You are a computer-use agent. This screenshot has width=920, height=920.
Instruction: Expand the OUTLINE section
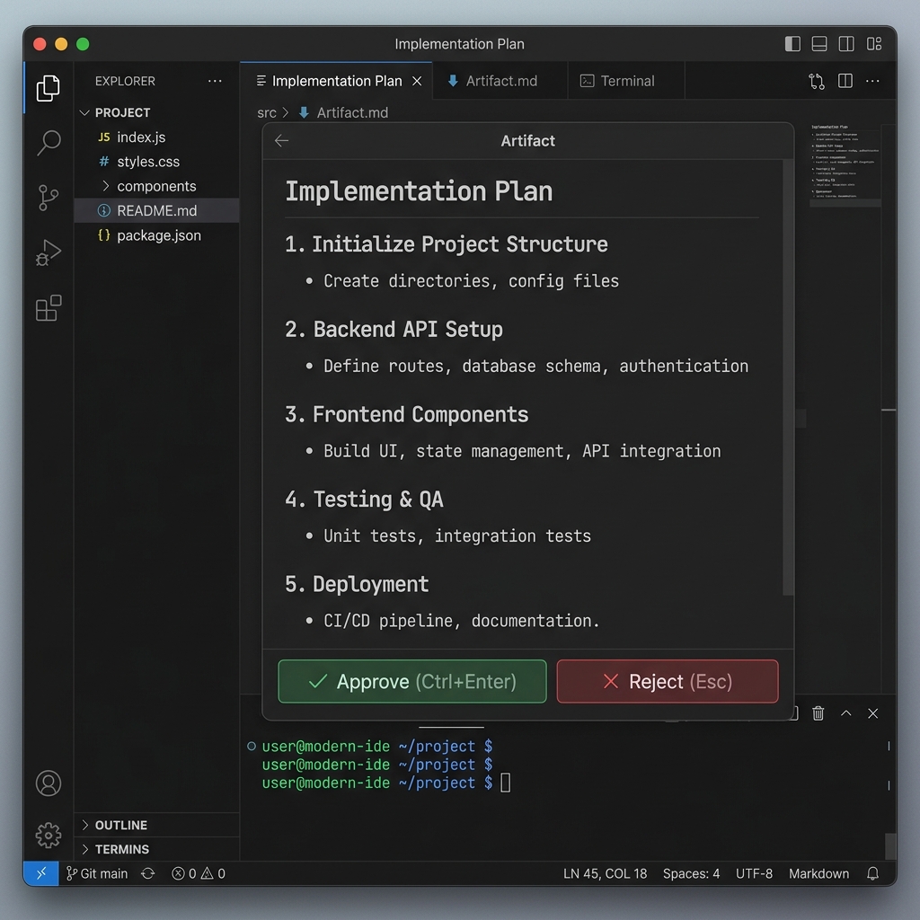point(120,825)
